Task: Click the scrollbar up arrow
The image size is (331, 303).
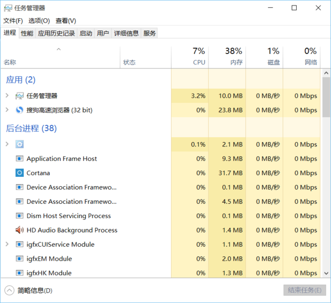Action: [327, 73]
